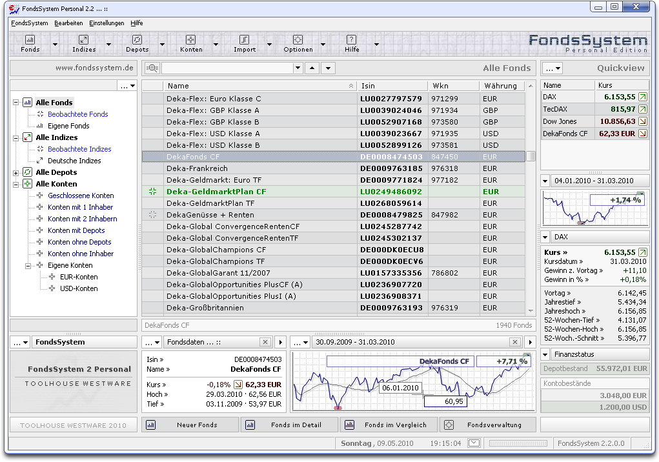This screenshot has width=659, height=462.
Task: Click the watch marker on DekaGenüsse + Renten row
Action: (152, 215)
